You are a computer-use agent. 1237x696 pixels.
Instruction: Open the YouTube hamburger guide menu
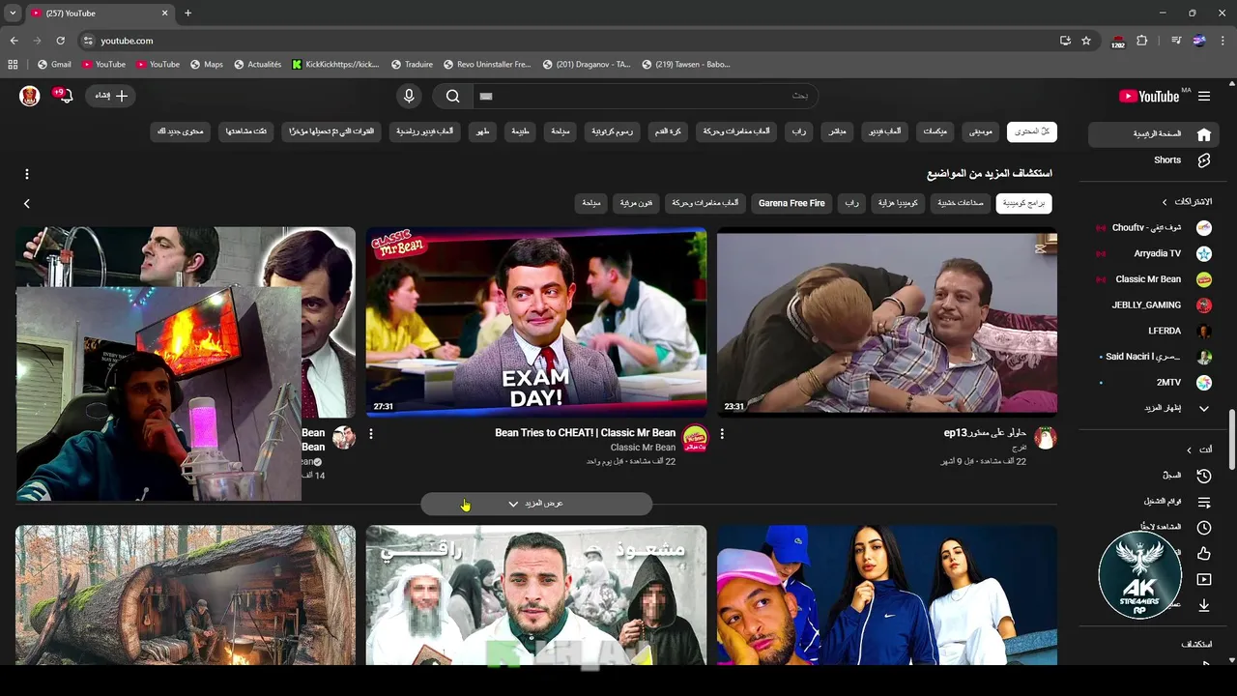(x=1204, y=96)
